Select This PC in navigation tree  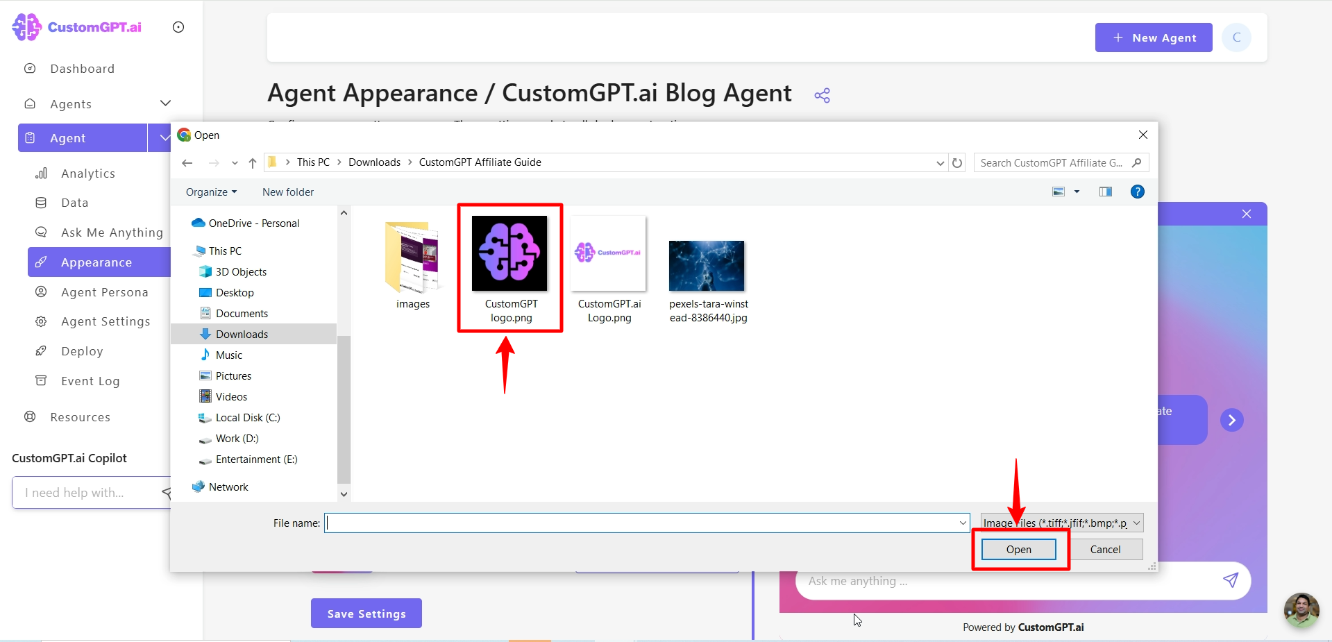(225, 251)
